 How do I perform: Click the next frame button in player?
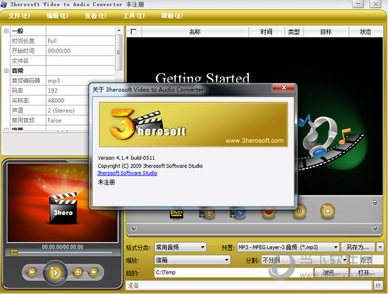point(93,272)
